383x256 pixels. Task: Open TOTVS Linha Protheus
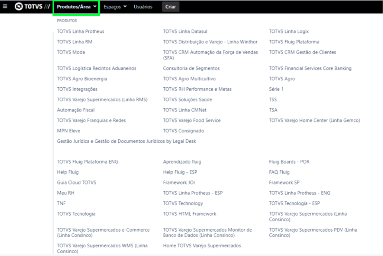click(x=81, y=31)
